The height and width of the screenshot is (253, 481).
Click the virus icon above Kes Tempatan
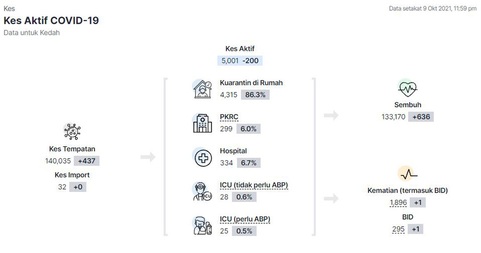[72, 132]
